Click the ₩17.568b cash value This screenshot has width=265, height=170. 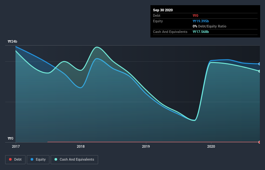[201, 32]
